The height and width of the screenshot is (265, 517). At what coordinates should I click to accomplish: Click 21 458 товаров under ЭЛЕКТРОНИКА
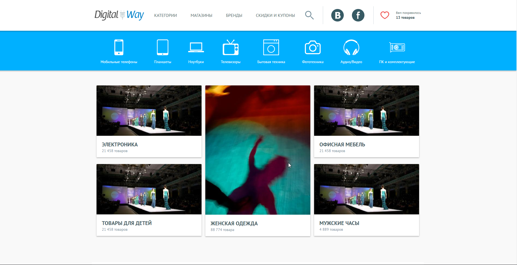[x=115, y=151]
